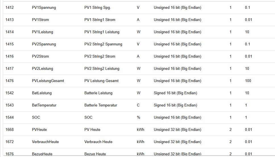Select the PVHeute name cell

point(39,130)
